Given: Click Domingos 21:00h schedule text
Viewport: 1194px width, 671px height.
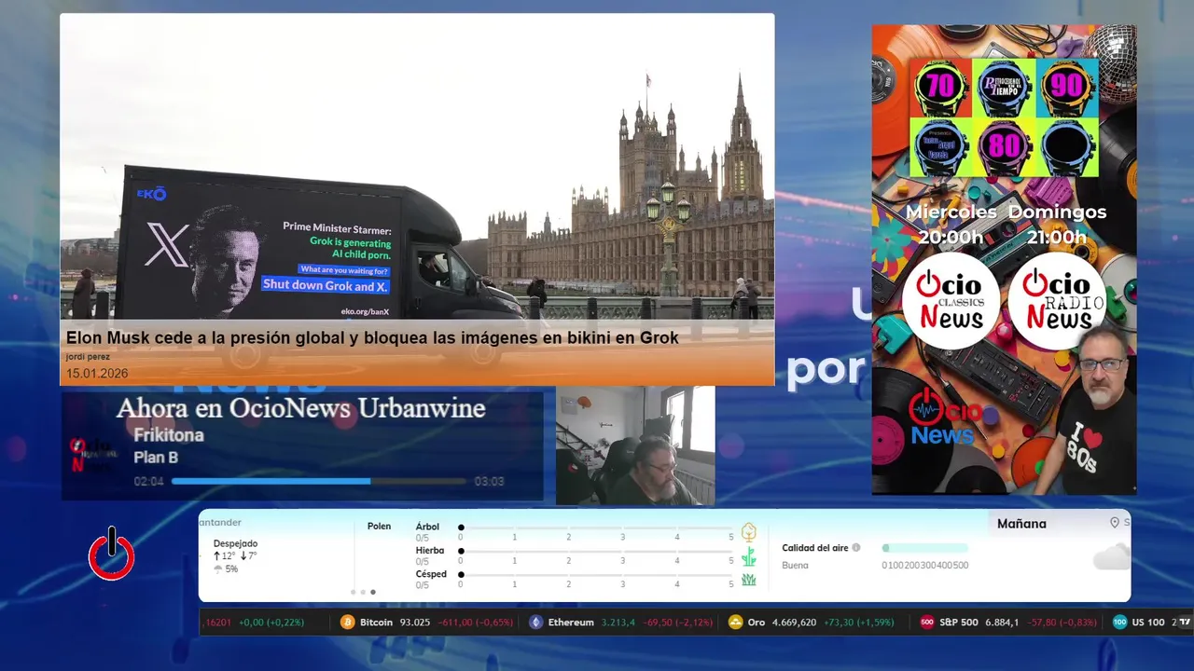Looking at the screenshot, I should 1057,225.
